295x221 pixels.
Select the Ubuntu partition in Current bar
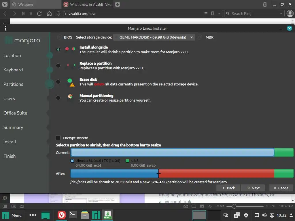click(x=172, y=153)
